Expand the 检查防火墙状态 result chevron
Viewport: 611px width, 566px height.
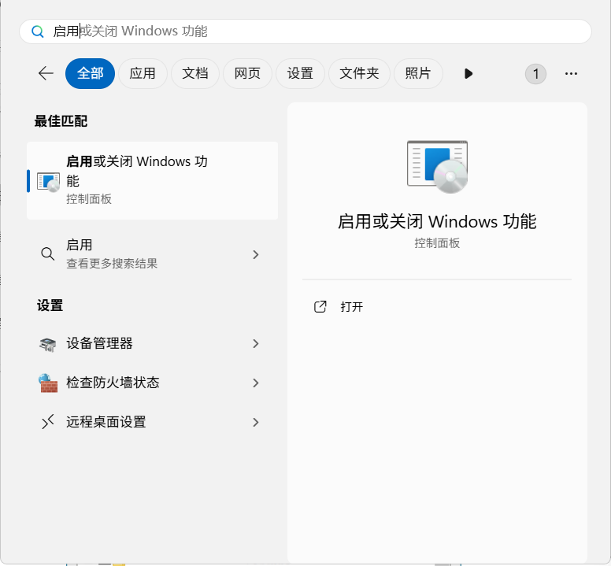point(255,383)
